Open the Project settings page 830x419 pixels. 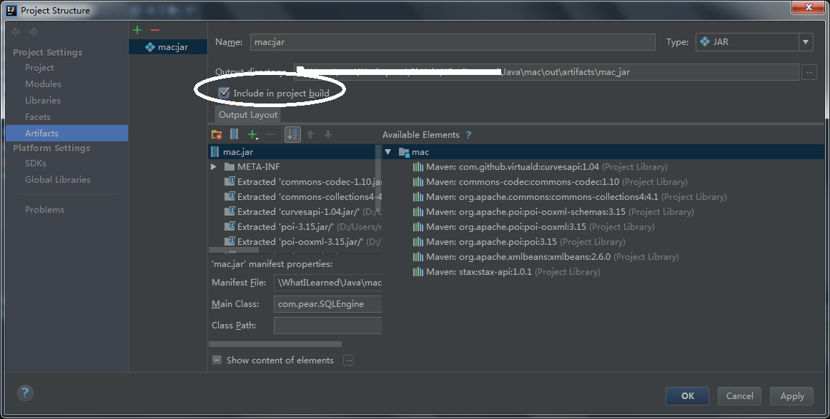pyautogui.click(x=39, y=68)
